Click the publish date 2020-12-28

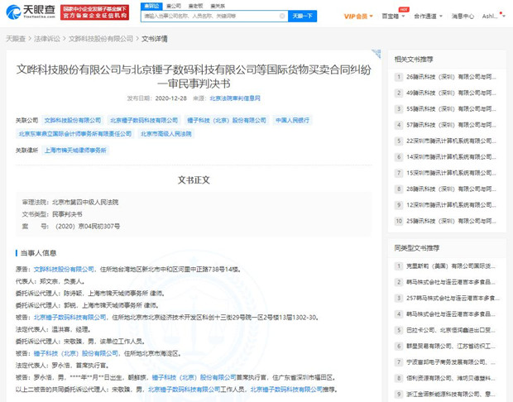pos(170,98)
